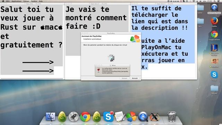Image resolution: width=222 pixels, height=125 pixels.
Task: Open the Applications menu
Action: pos(16,1)
